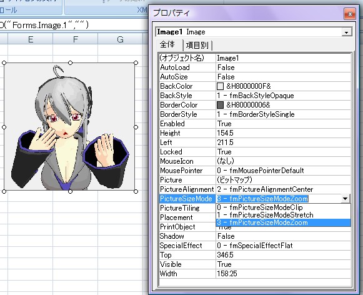Choose 3 - fmPictureSizeModeZoom in list
Screen dimensions: 363x295
(x=283, y=222)
